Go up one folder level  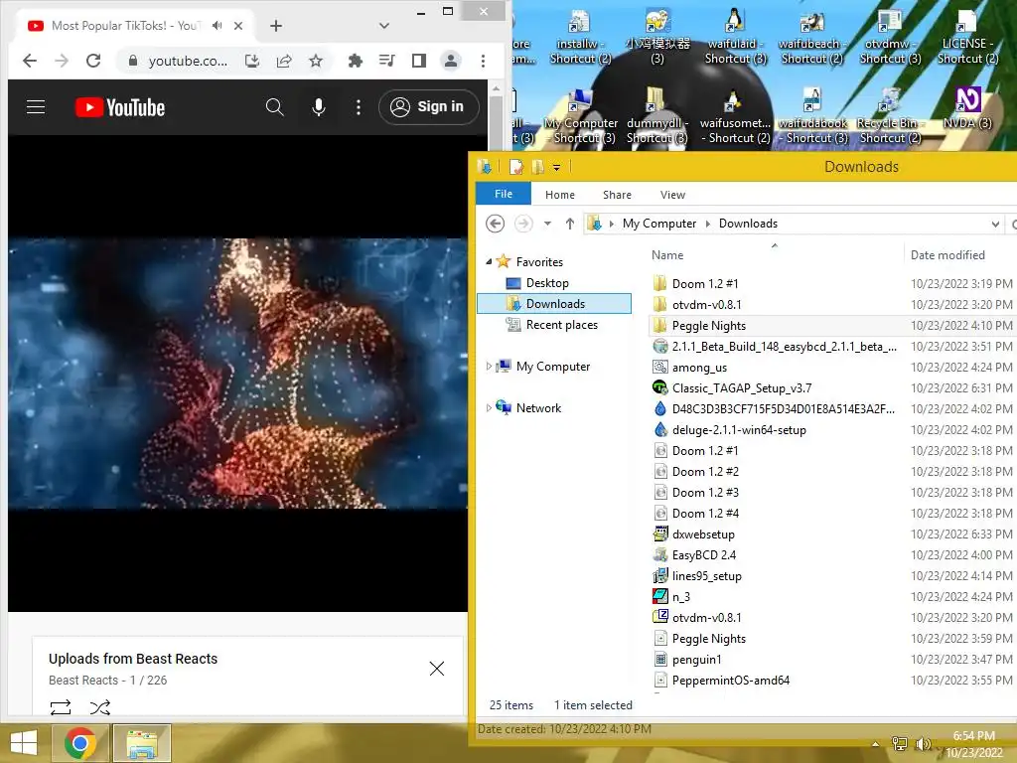point(569,224)
